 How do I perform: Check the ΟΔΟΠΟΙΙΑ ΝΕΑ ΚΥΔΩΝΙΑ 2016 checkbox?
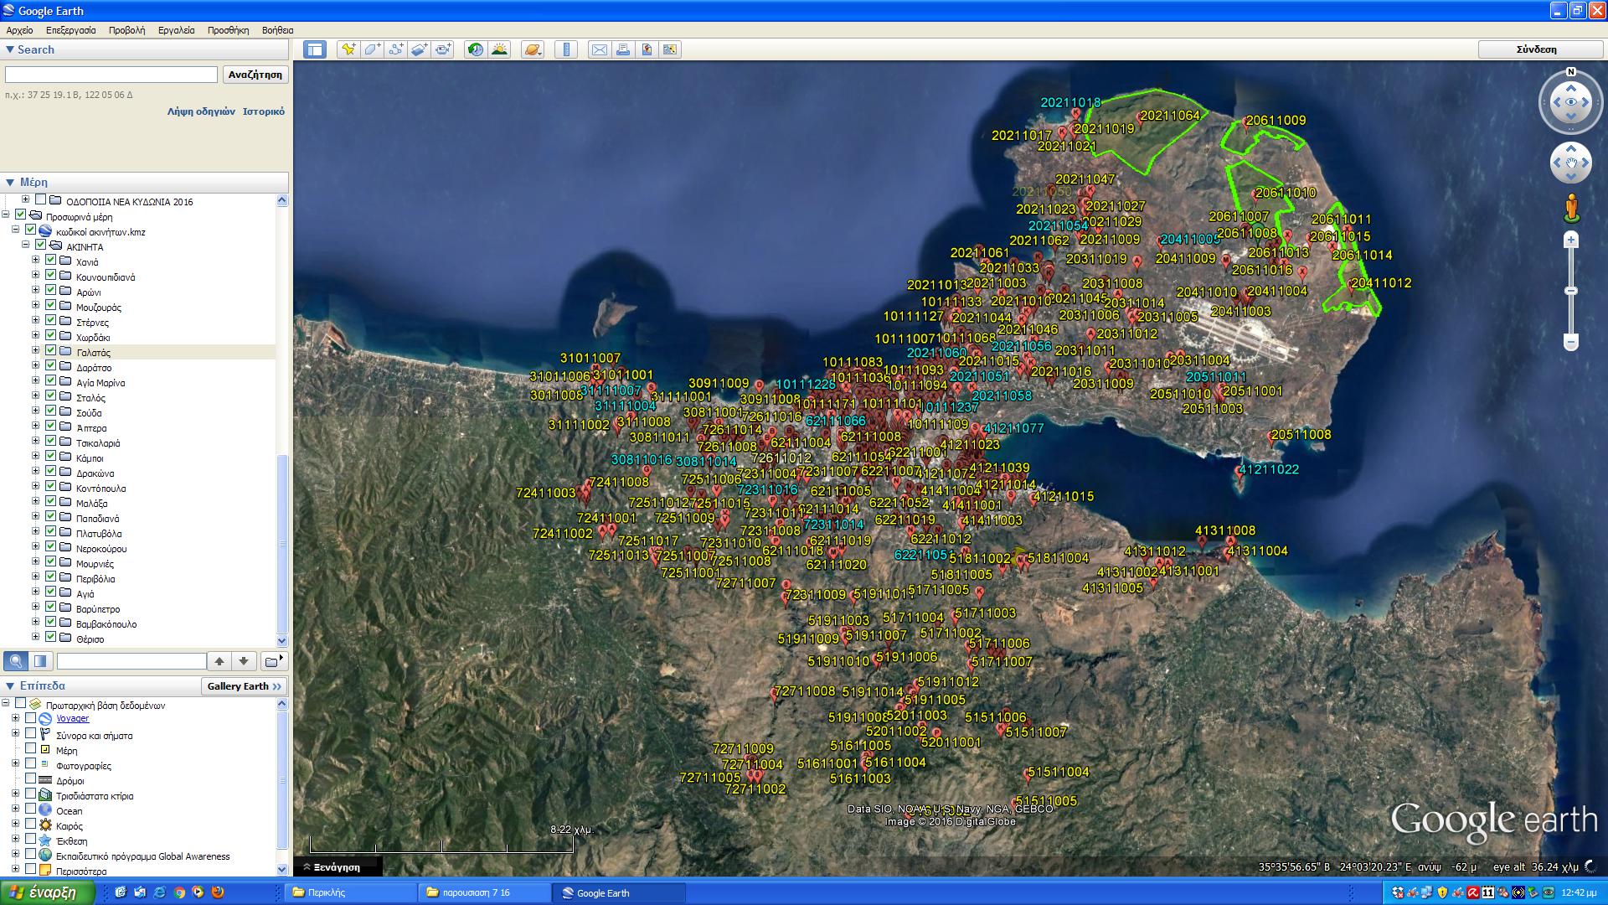40,200
